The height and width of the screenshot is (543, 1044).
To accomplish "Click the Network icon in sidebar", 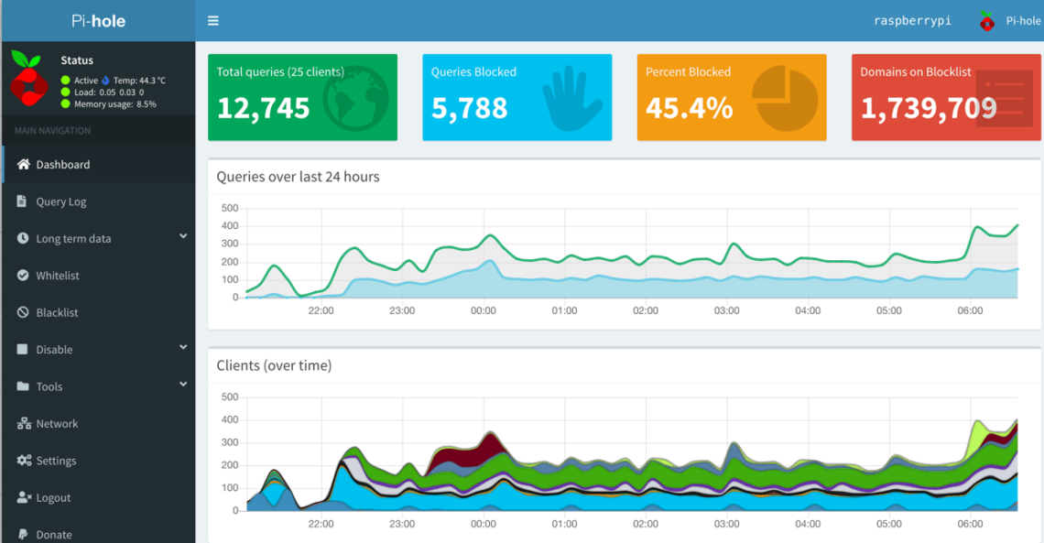I will click(24, 424).
